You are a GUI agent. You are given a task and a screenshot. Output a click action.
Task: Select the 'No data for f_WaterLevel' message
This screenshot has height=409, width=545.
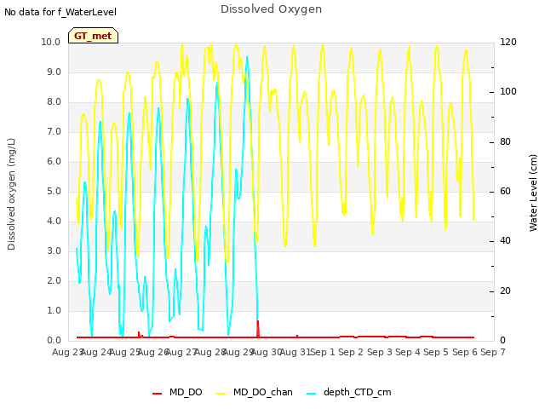[x=60, y=12]
